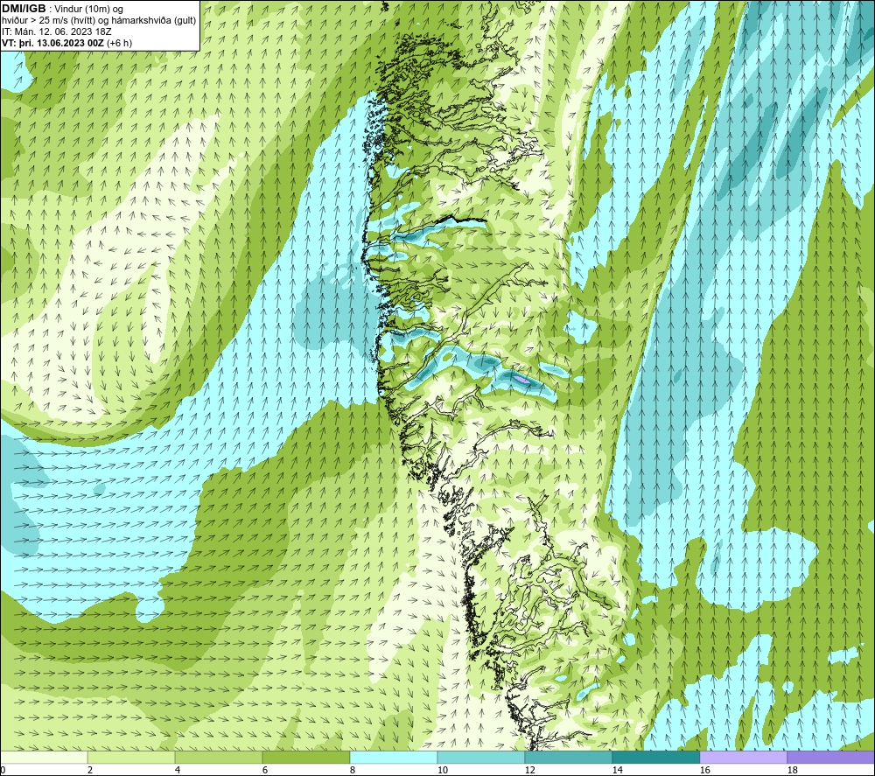875x776 pixels.
Task: Click the legend label '6'
Action: click(265, 771)
